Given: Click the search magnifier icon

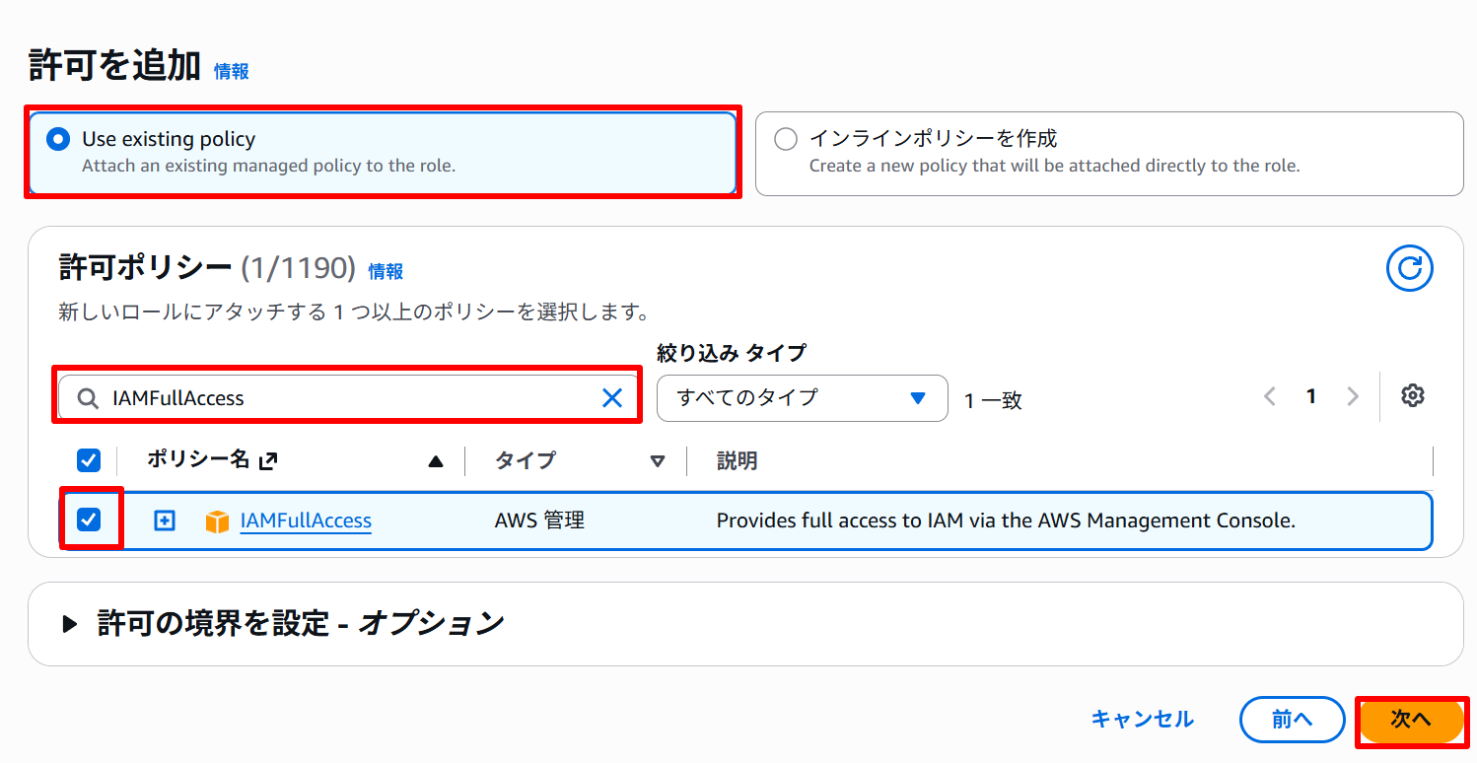Looking at the screenshot, I should tap(88, 398).
